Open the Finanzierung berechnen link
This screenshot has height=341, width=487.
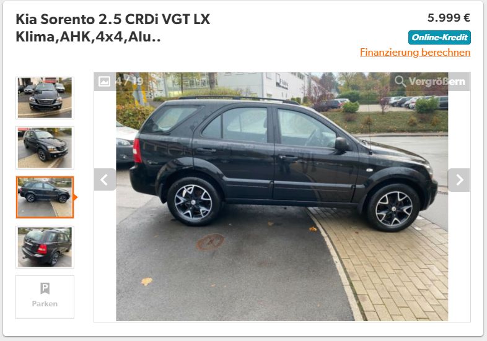coord(415,52)
